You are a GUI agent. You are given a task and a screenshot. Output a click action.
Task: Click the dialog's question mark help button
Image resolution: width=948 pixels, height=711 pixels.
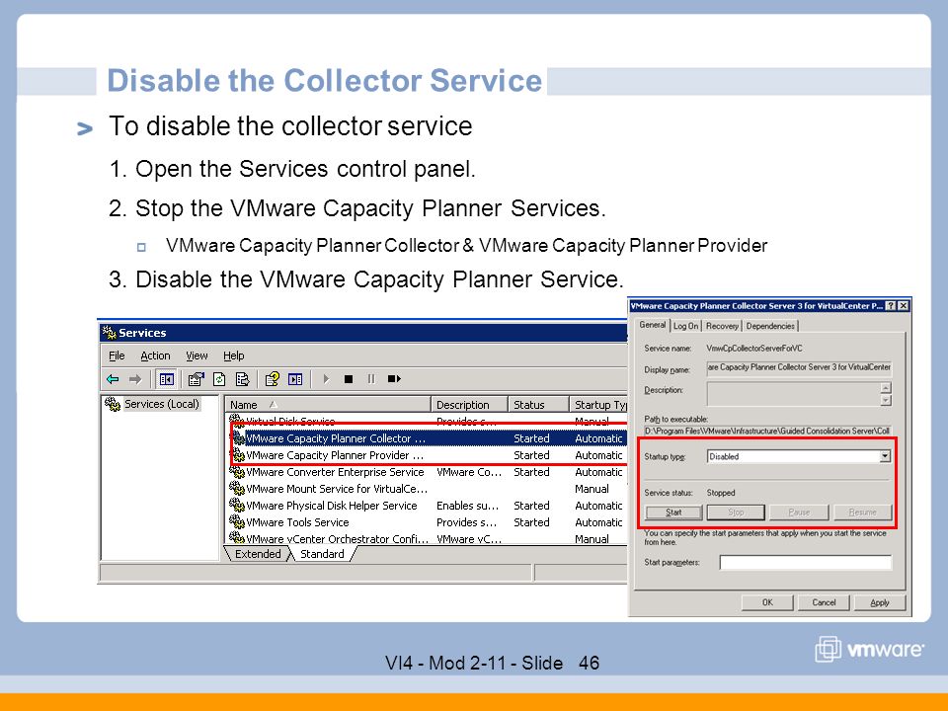tap(891, 306)
